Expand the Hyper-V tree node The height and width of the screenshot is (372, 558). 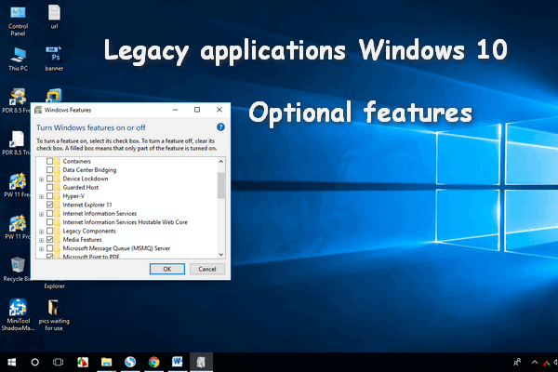click(x=41, y=196)
